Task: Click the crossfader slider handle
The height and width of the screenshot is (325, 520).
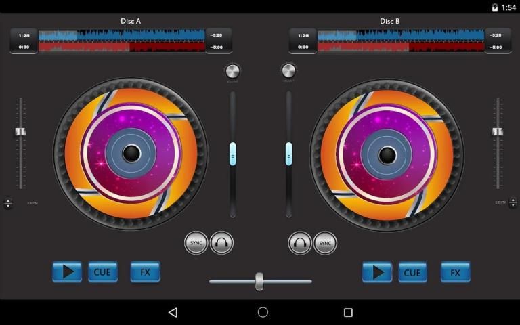Action: point(259,281)
